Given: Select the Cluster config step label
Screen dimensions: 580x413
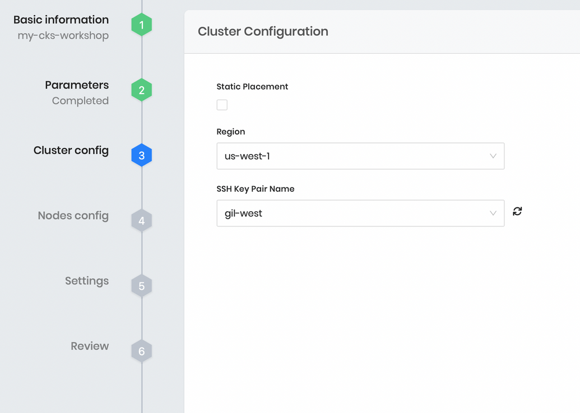Looking at the screenshot, I should (71, 151).
